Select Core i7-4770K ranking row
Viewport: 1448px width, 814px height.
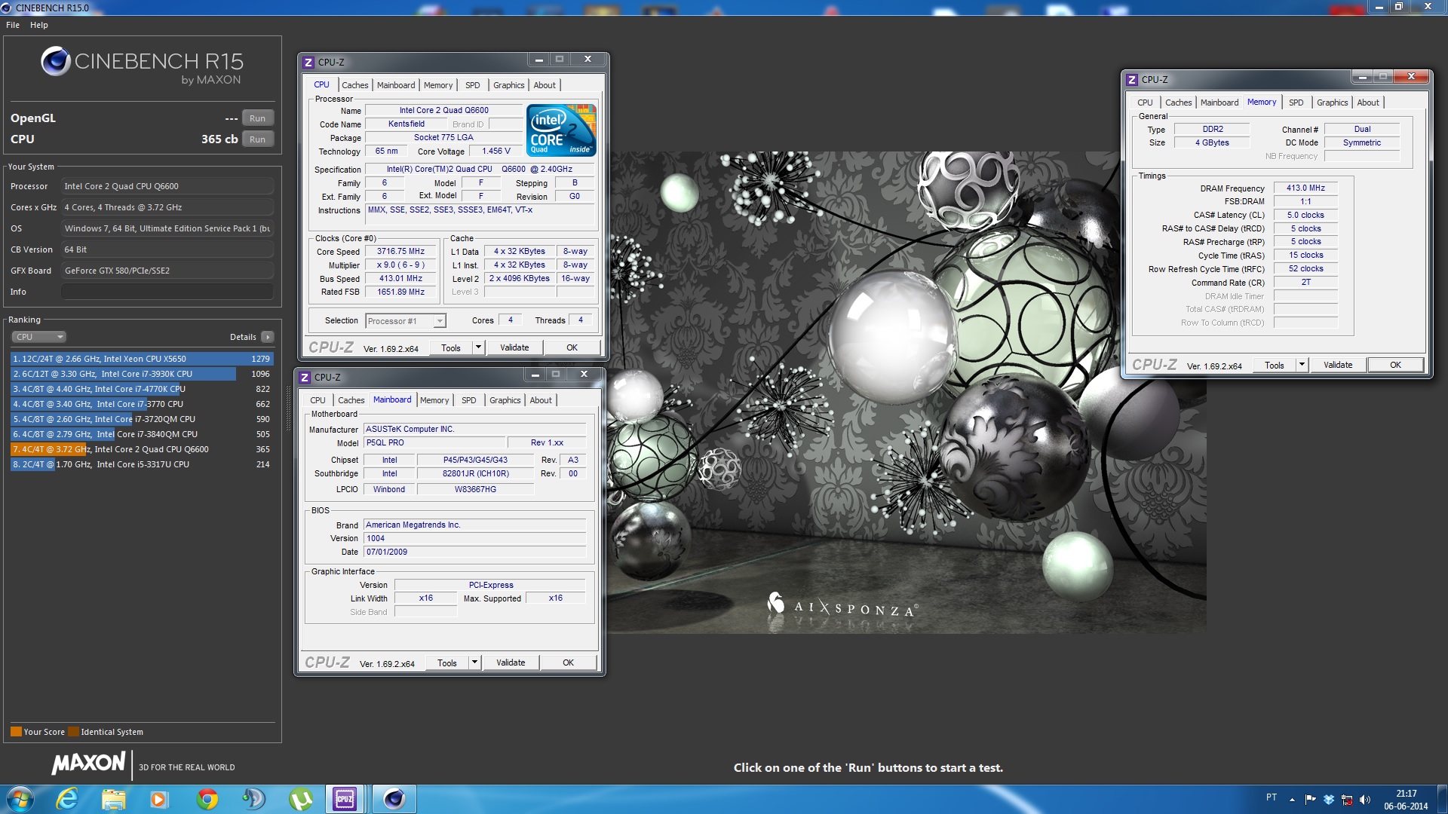click(142, 389)
